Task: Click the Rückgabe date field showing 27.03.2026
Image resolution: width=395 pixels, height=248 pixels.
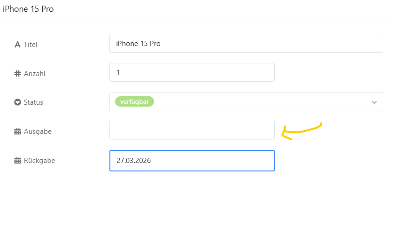Action: (192, 161)
